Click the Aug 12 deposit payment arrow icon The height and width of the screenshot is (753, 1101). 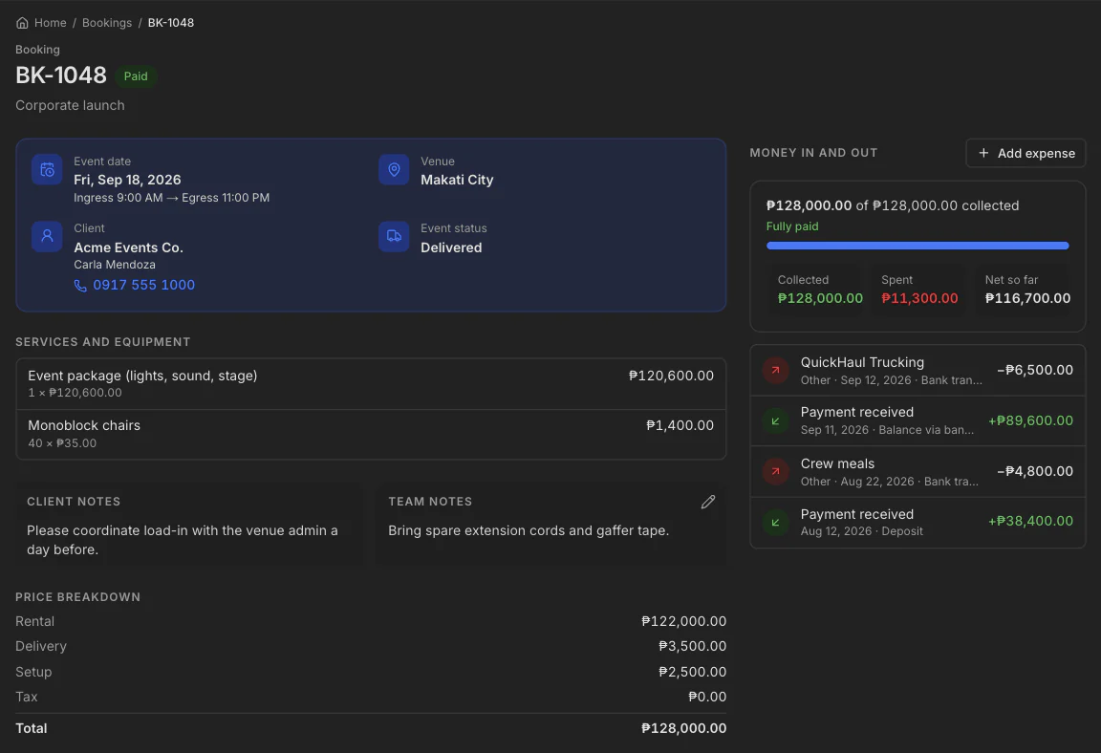[776, 522]
